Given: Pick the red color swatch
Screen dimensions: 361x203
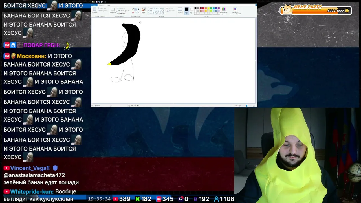Looking at the screenshot, I should (x=203, y=8).
